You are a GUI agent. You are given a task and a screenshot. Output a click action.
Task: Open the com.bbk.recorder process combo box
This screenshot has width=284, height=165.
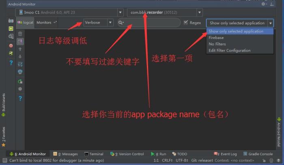165,13
